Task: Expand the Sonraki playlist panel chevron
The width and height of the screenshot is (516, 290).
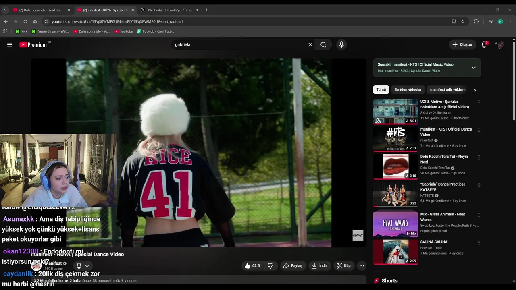Action: click(474, 68)
